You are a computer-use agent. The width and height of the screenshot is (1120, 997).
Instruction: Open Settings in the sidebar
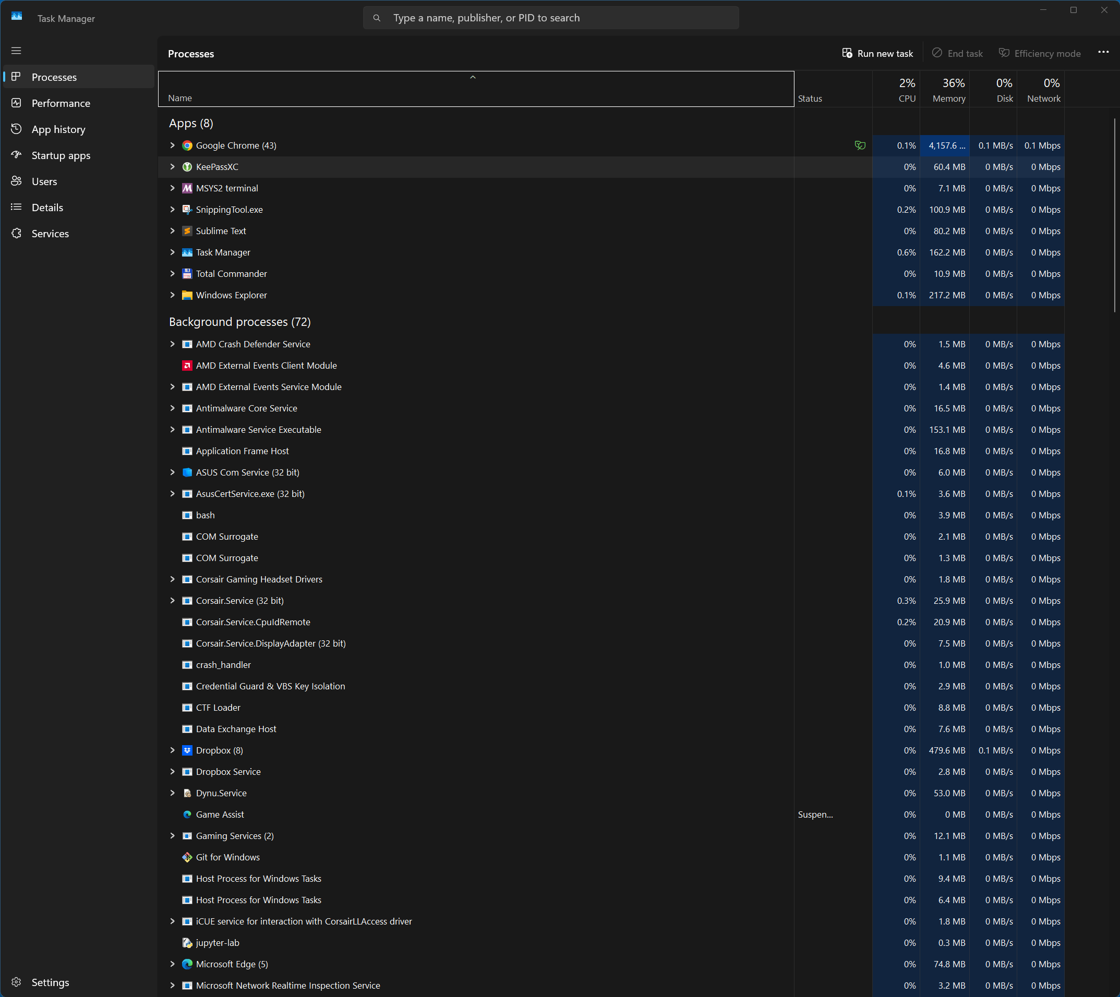click(79, 982)
